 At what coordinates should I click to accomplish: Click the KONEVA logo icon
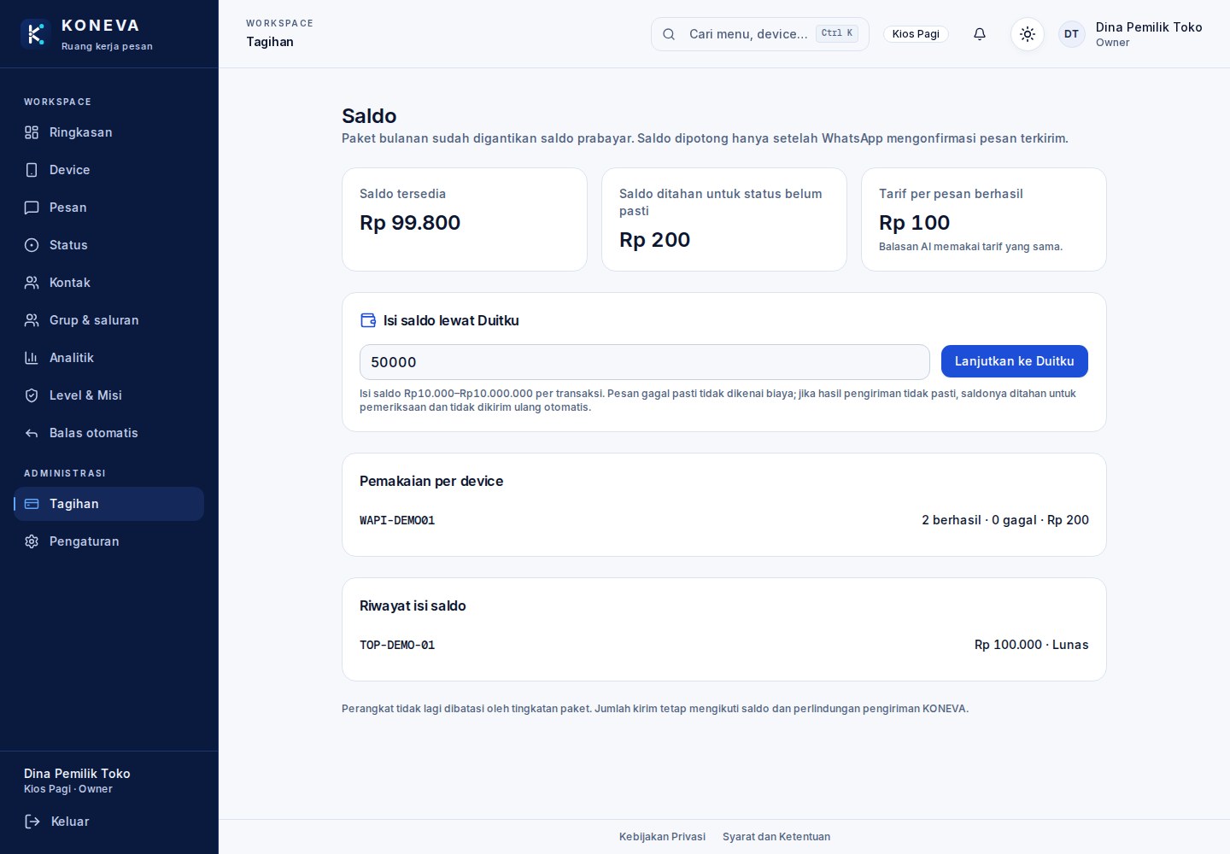click(x=35, y=34)
